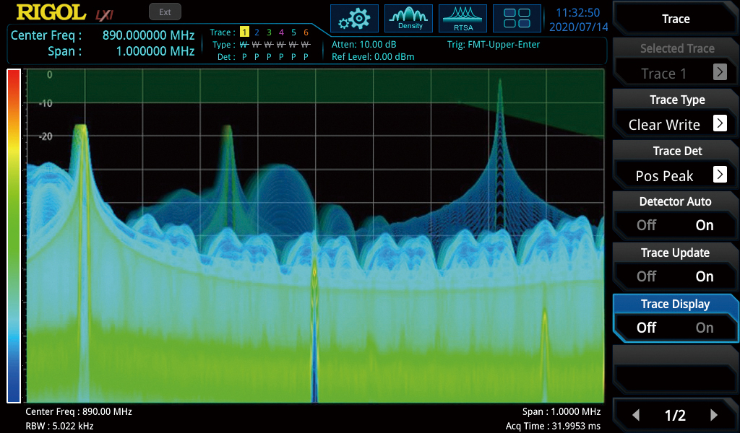Image resolution: width=740 pixels, height=433 pixels.
Task: Toggle Detector Auto on or off
Action: pyautogui.click(x=676, y=214)
